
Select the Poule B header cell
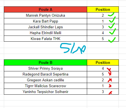tap(45, 62)
